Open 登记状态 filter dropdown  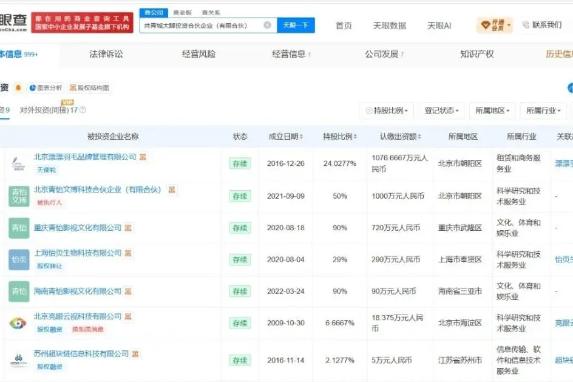pos(441,111)
